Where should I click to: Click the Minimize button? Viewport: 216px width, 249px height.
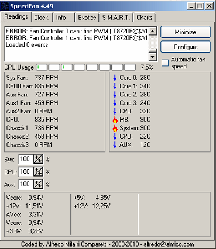[x=186, y=32]
